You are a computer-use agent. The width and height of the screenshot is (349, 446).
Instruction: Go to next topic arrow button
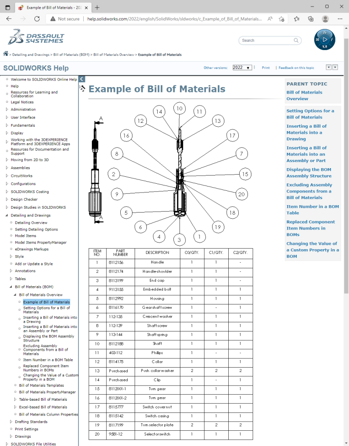tap(335, 67)
